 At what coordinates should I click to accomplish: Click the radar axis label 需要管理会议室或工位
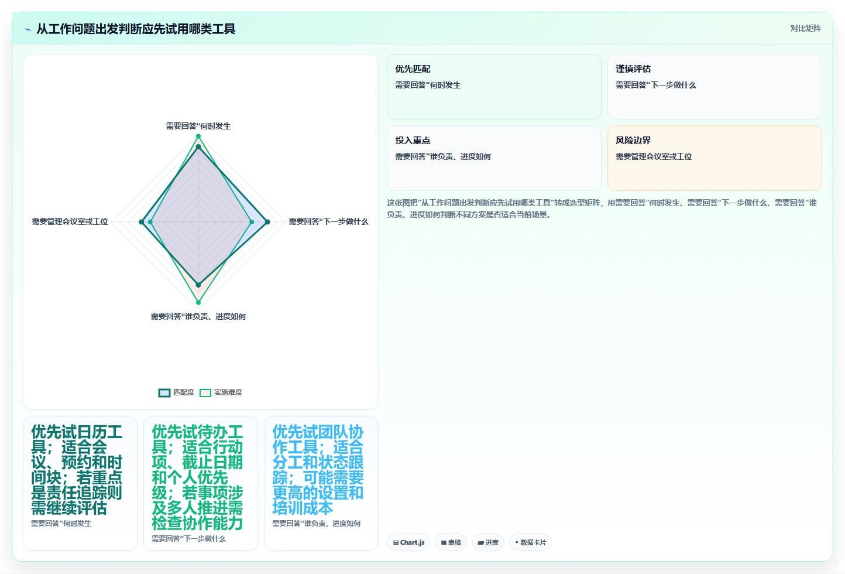tap(70, 221)
